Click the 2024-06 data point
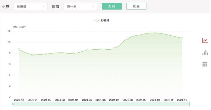211x110 pixels. [x=100, y=49]
